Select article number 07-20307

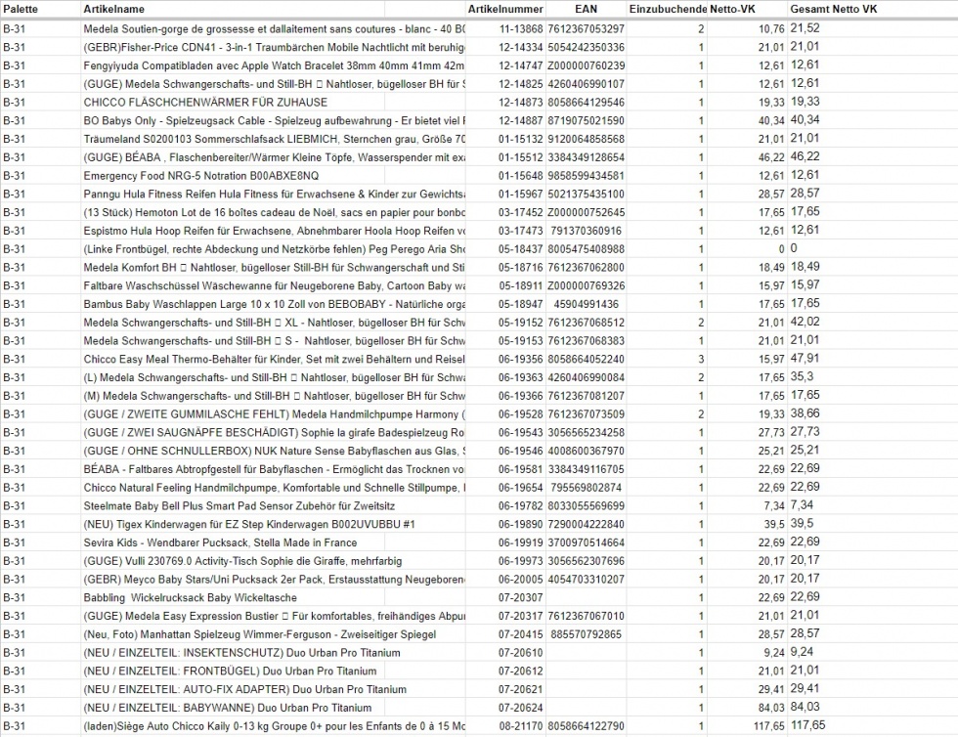pyautogui.click(x=520, y=597)
